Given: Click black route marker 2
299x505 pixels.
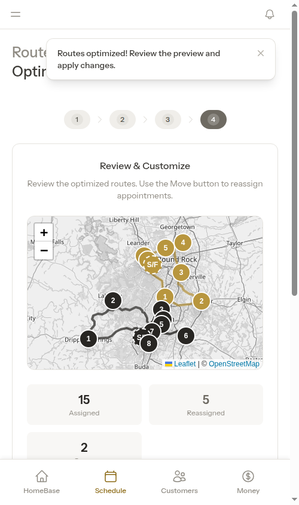Looking at the screenshot, I should click(x=113, y=301).
